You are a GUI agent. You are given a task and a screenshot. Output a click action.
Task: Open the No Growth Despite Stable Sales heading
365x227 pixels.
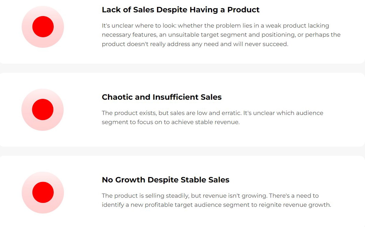point(165,180)
